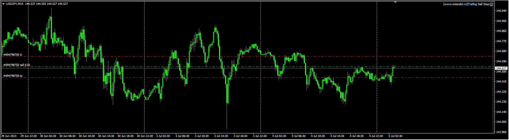Click the 3 Jul 18:30 time label

click(241, 136)
